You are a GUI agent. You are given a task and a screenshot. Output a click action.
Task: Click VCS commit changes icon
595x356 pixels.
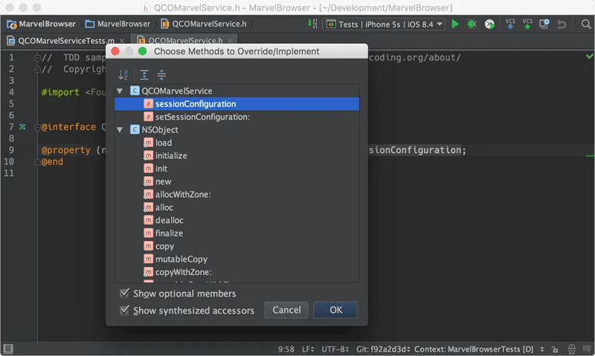click(527, 24)
